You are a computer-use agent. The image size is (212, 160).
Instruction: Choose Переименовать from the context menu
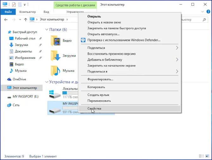pos(129,101)
